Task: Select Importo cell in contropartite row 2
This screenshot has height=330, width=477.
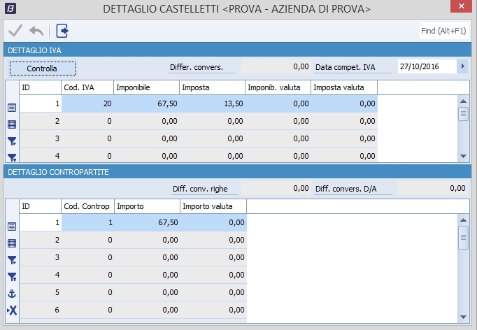Action: pos(148,240)
